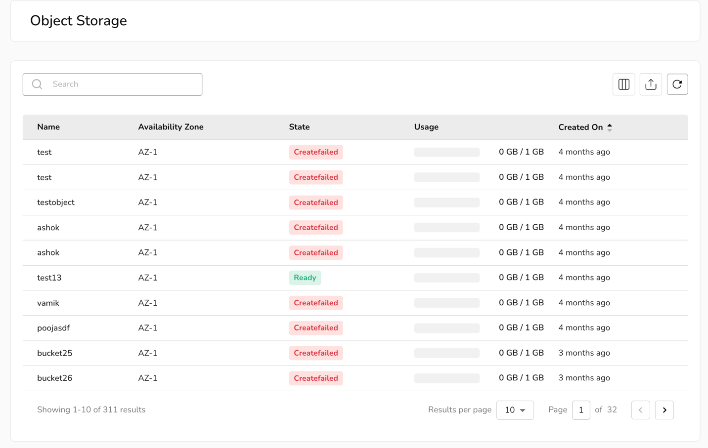Sort by Name column header
708x448 pixels.
point(48,127)
